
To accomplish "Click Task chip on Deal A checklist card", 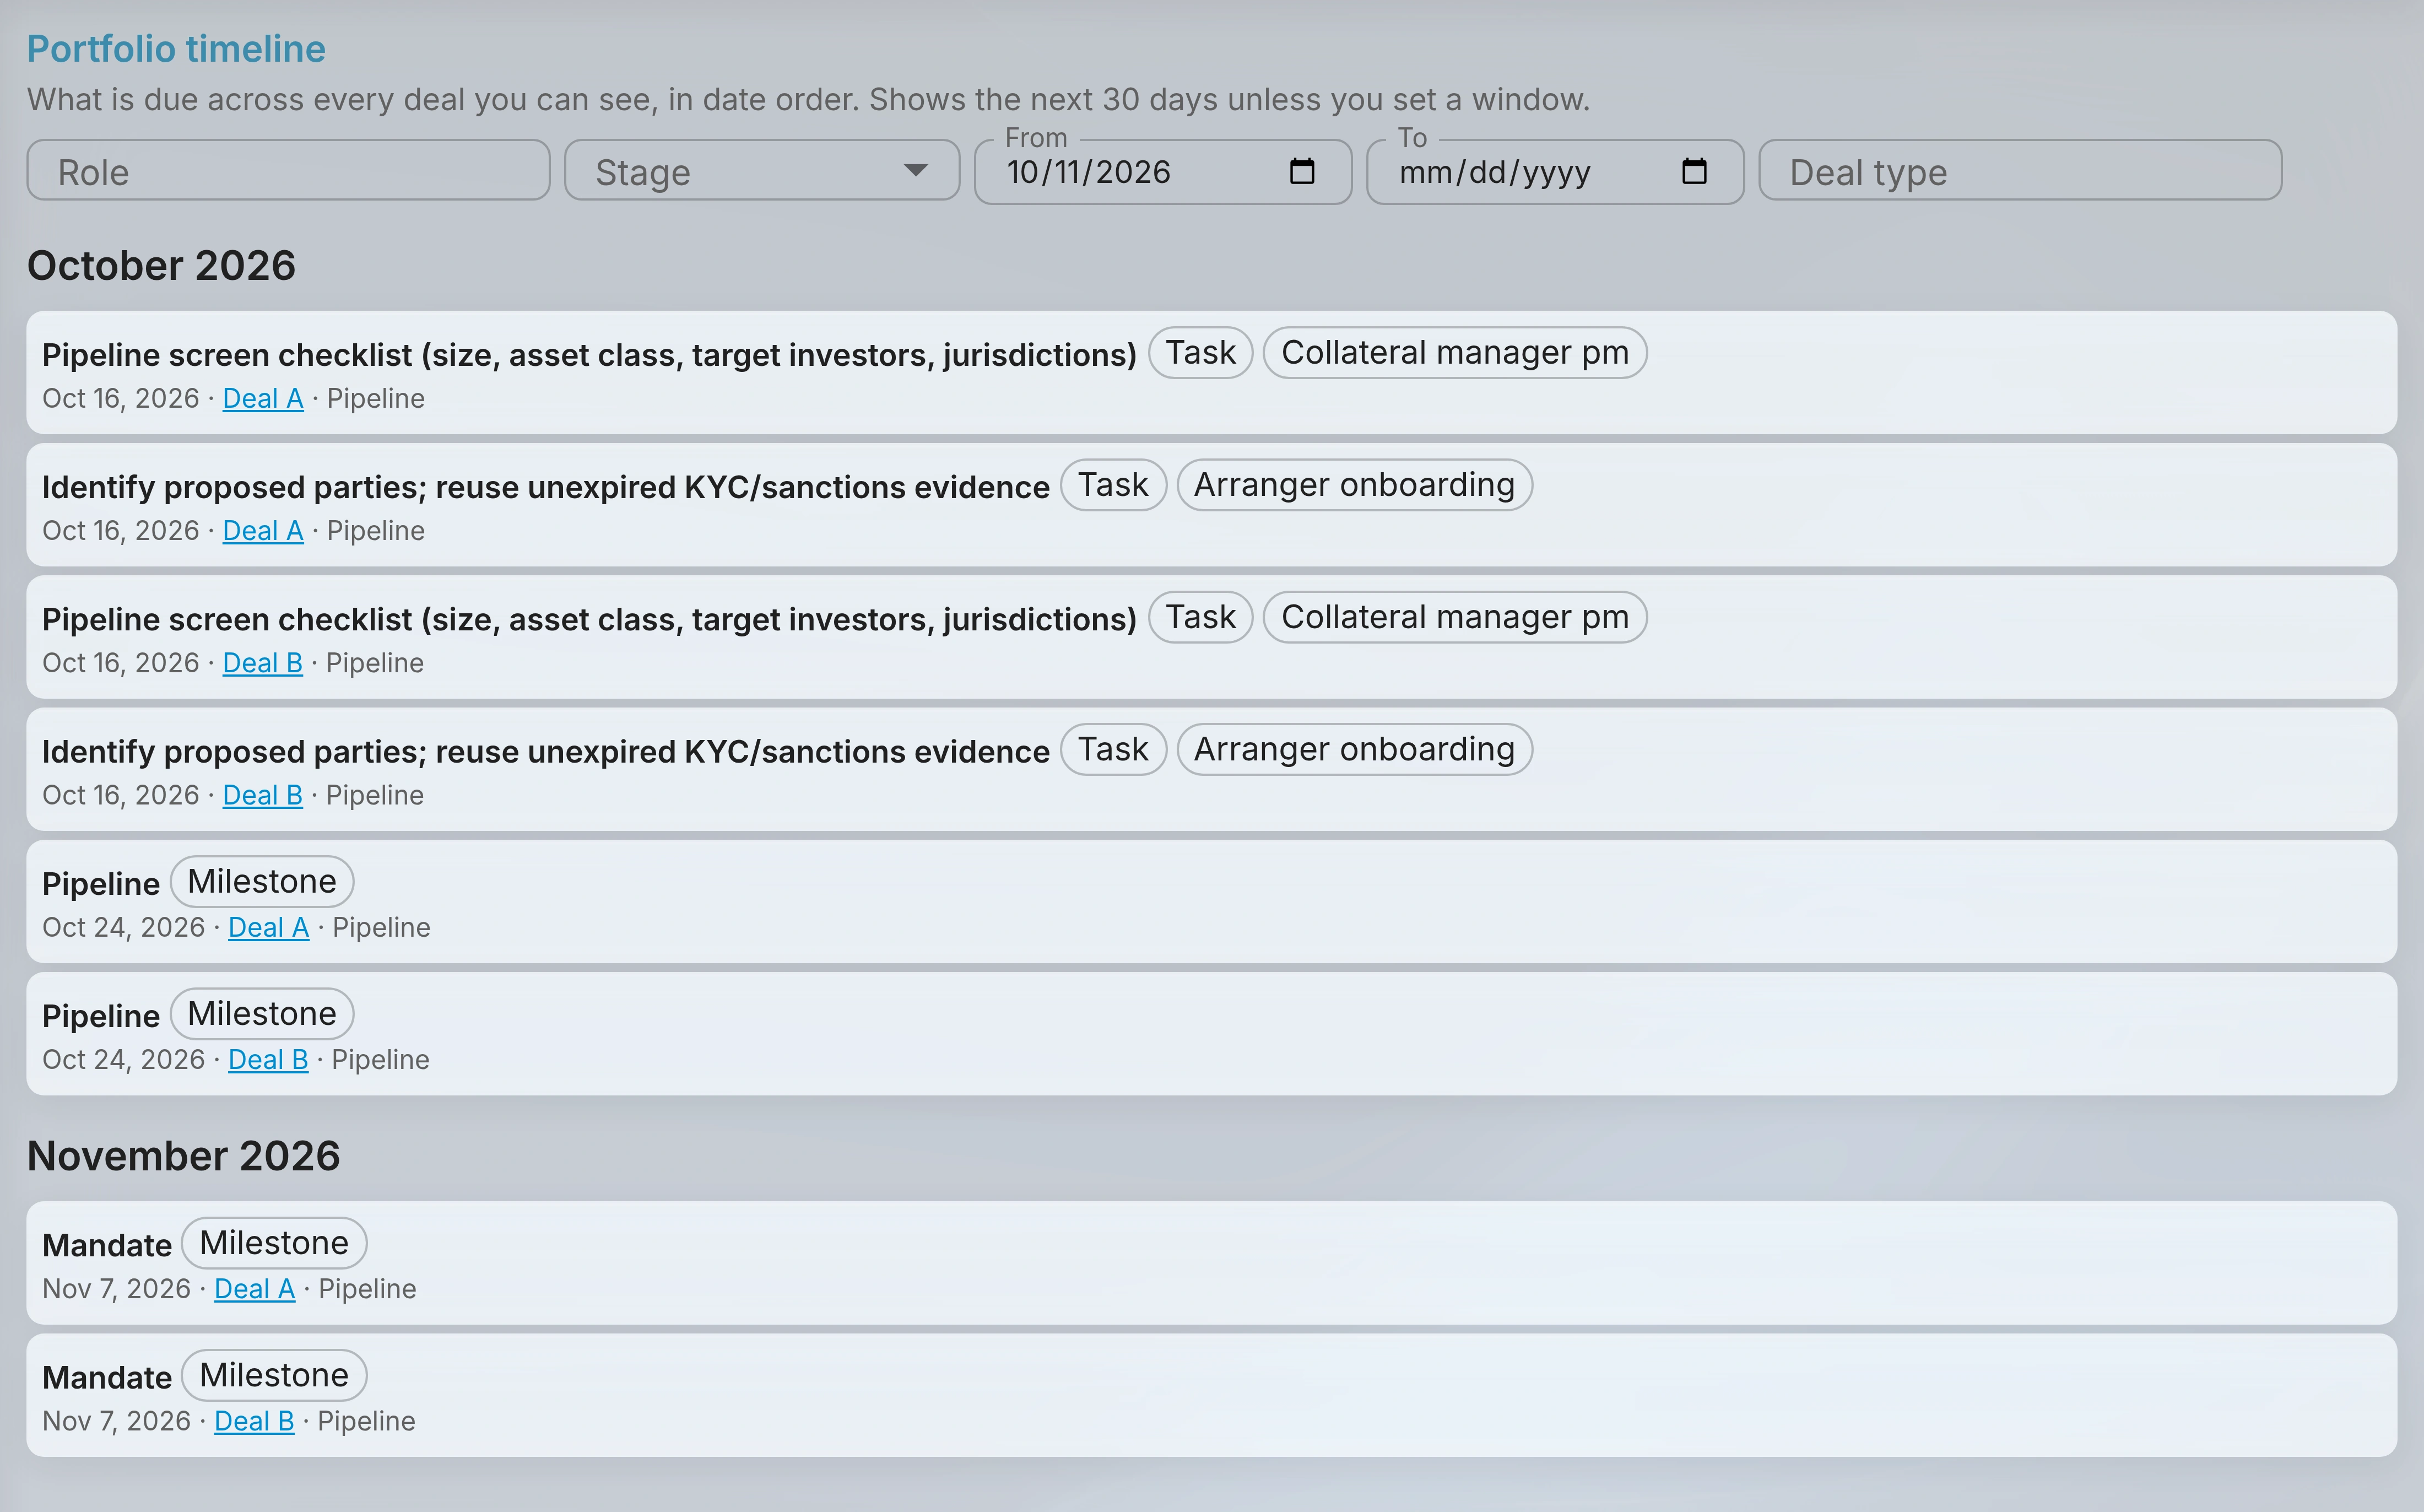I will (x=1200, y=352).
